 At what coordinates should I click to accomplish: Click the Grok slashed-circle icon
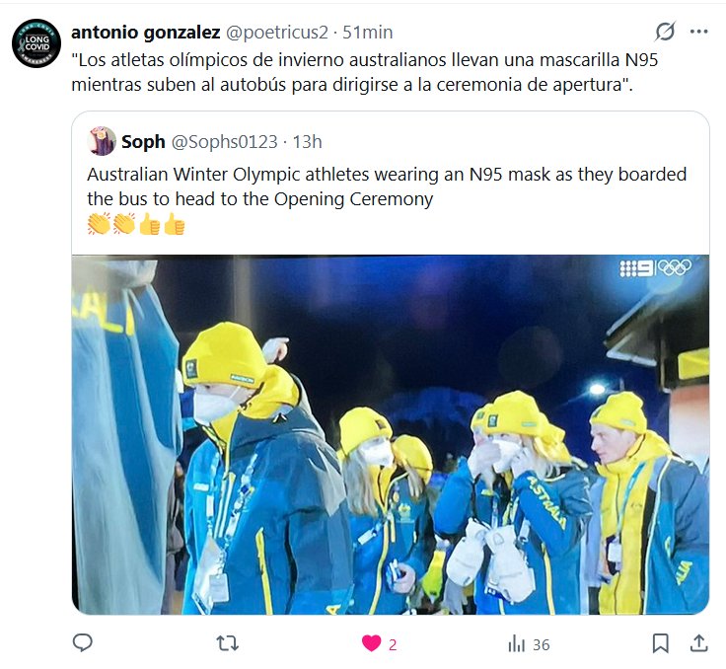point(665,32)
